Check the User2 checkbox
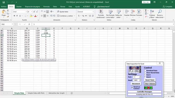The image size is (175, 98). (145, 77)
